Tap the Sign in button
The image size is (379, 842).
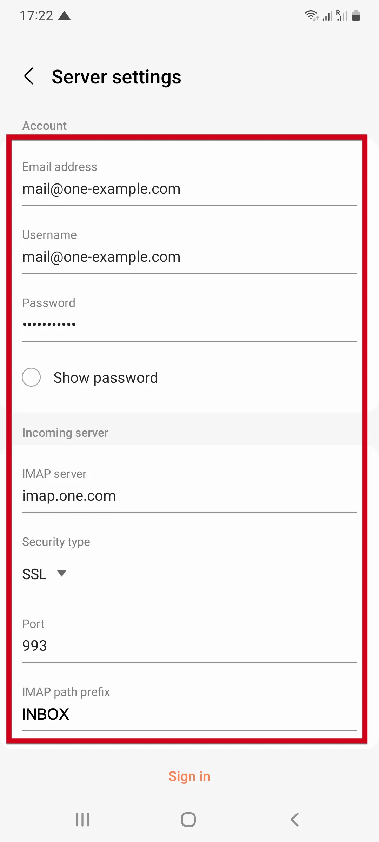coord(189,776)
